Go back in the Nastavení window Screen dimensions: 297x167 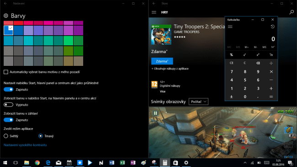(5, 3)
